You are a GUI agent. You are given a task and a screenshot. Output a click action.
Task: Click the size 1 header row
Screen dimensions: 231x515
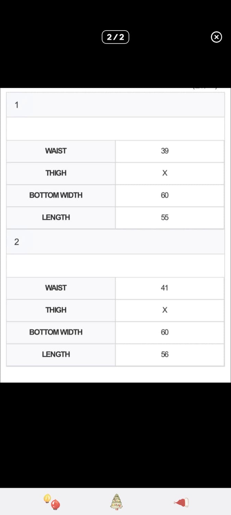pyautogui.click(x=115, y=105)
